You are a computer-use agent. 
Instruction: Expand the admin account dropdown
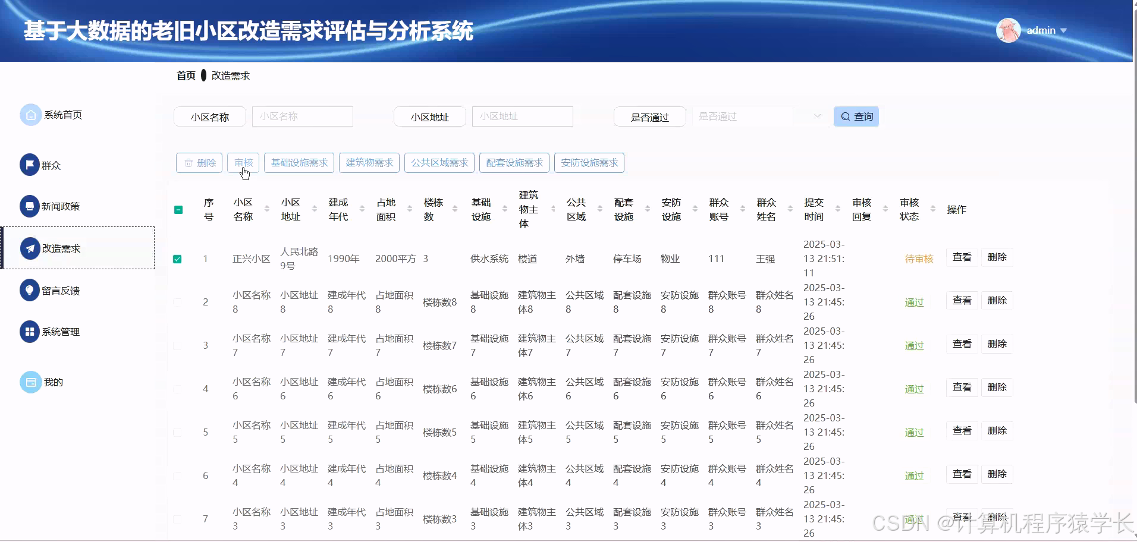click(x=1064, y=30)
